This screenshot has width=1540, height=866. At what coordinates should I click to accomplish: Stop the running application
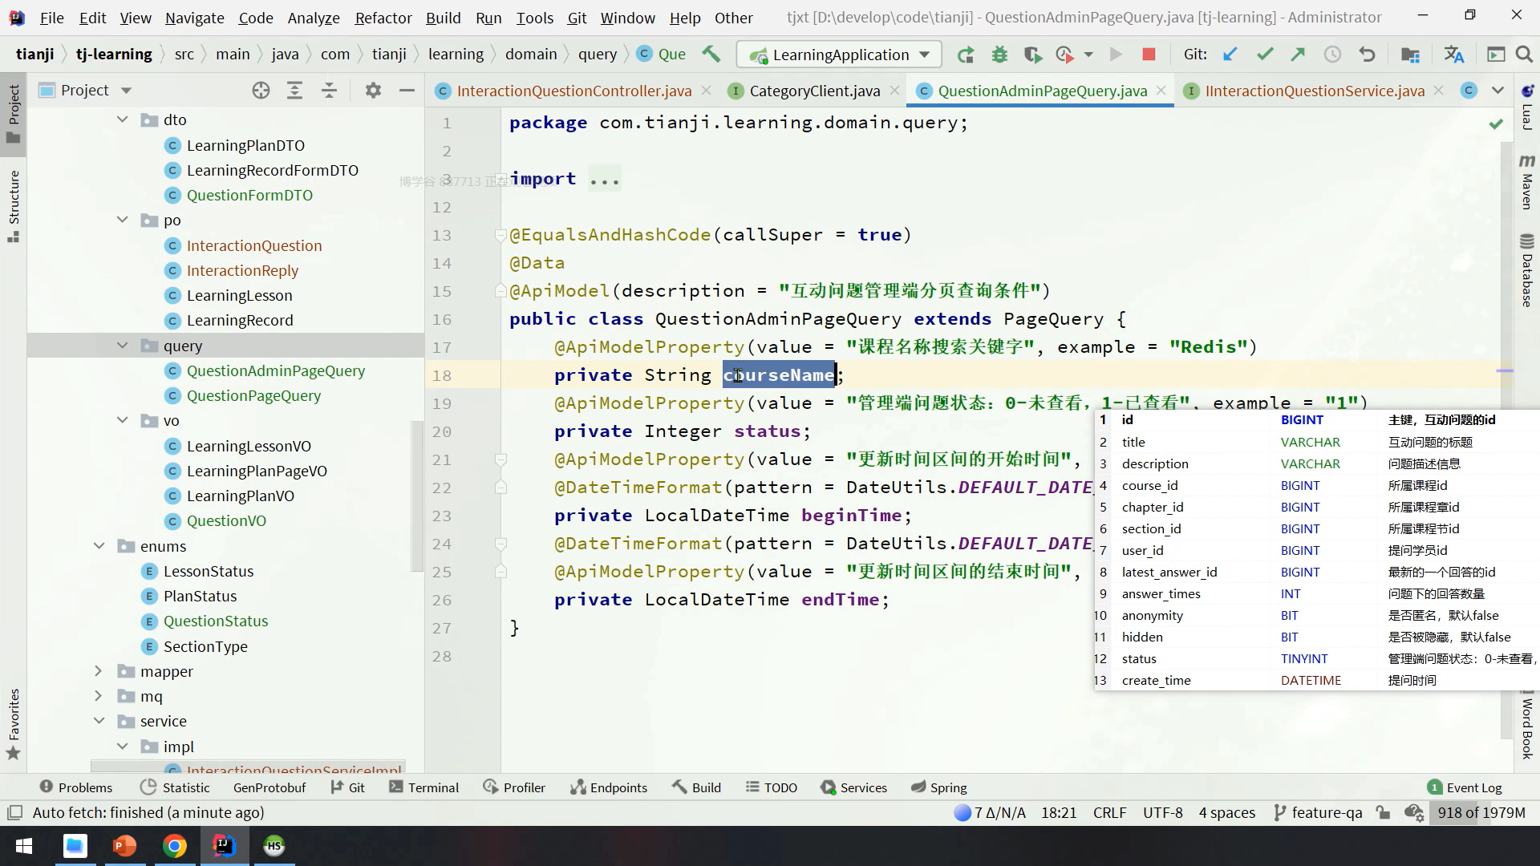1149,55
